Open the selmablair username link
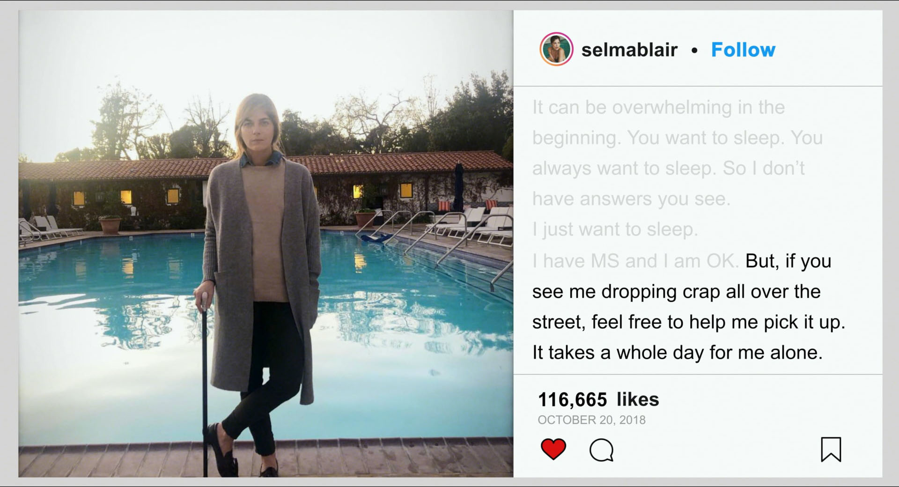The height and width of the screenshot is (487, 899). tap(629, 50)
